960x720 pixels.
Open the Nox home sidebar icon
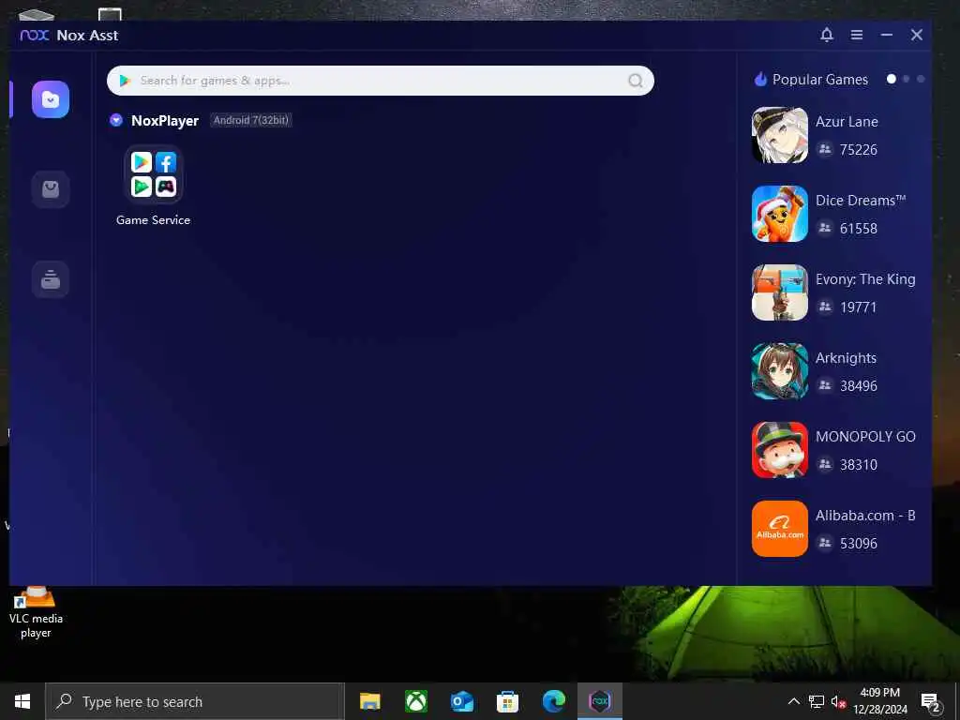tap(51, 99)
